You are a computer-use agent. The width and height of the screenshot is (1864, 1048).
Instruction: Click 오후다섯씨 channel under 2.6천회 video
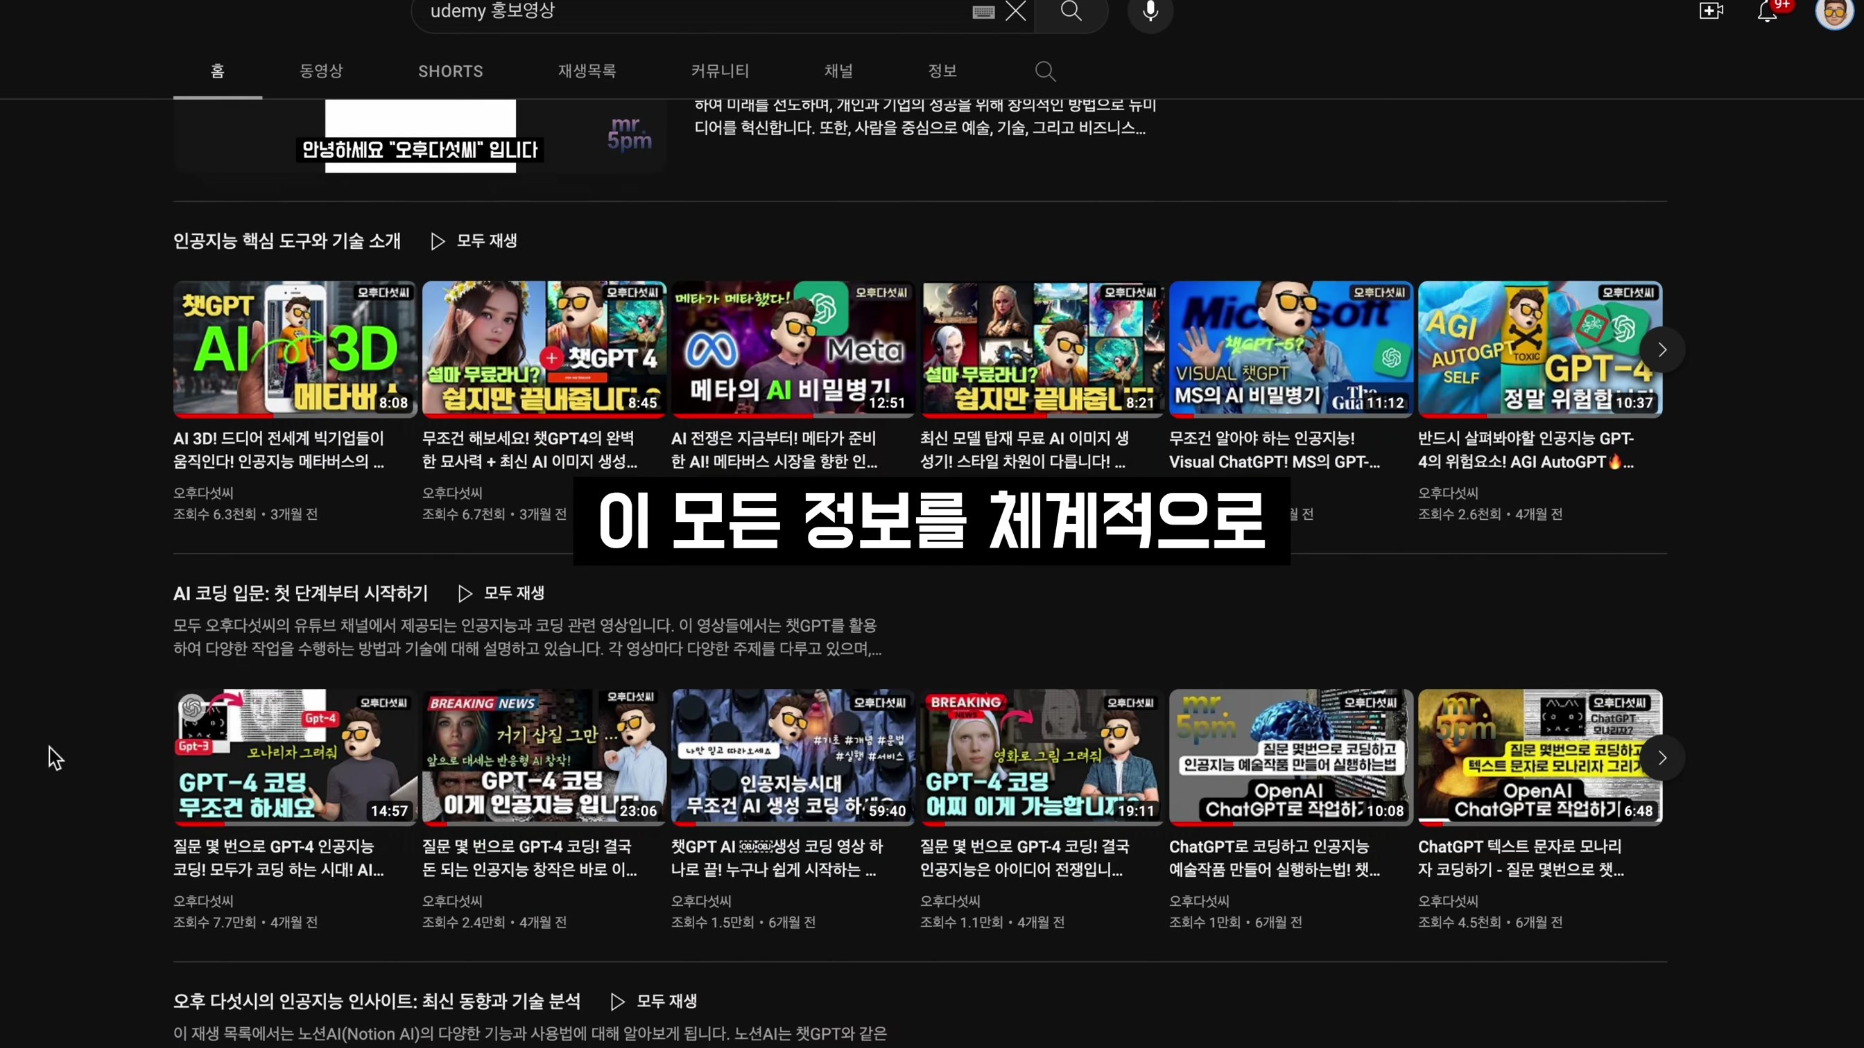(1448, 494)
